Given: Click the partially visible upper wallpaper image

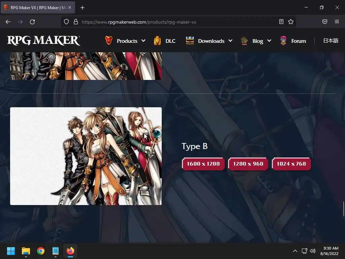Looking at the screenshot, I should tap(86, 66).
